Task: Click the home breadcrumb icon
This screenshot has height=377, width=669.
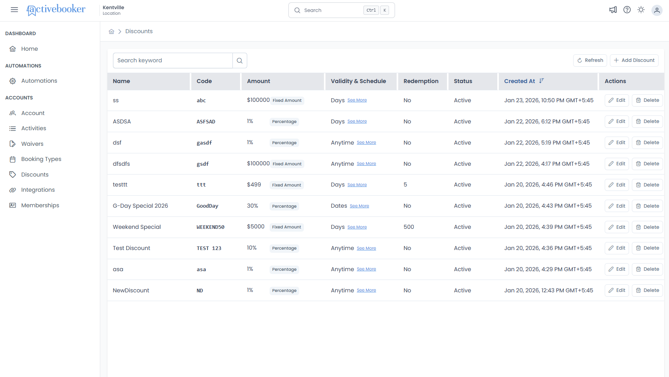Action: coord(111,32)
